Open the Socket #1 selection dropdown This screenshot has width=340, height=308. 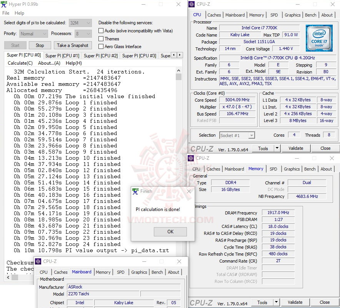pyautogui.click(x=237, y=136)
